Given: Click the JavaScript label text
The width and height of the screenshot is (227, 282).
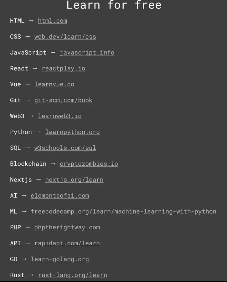Looking at the screenshot, I should [x=28, y=53].
